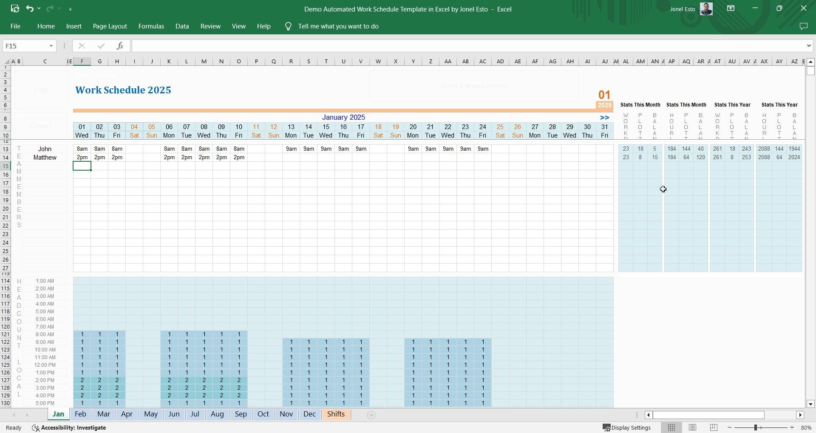Open the Name Box dropdown arrow
816x433 pixels.
51,45
